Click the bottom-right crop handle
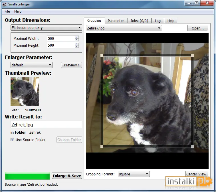Image resolution: width=216 pixels, height=192 pixels. [x=192, y=146]
